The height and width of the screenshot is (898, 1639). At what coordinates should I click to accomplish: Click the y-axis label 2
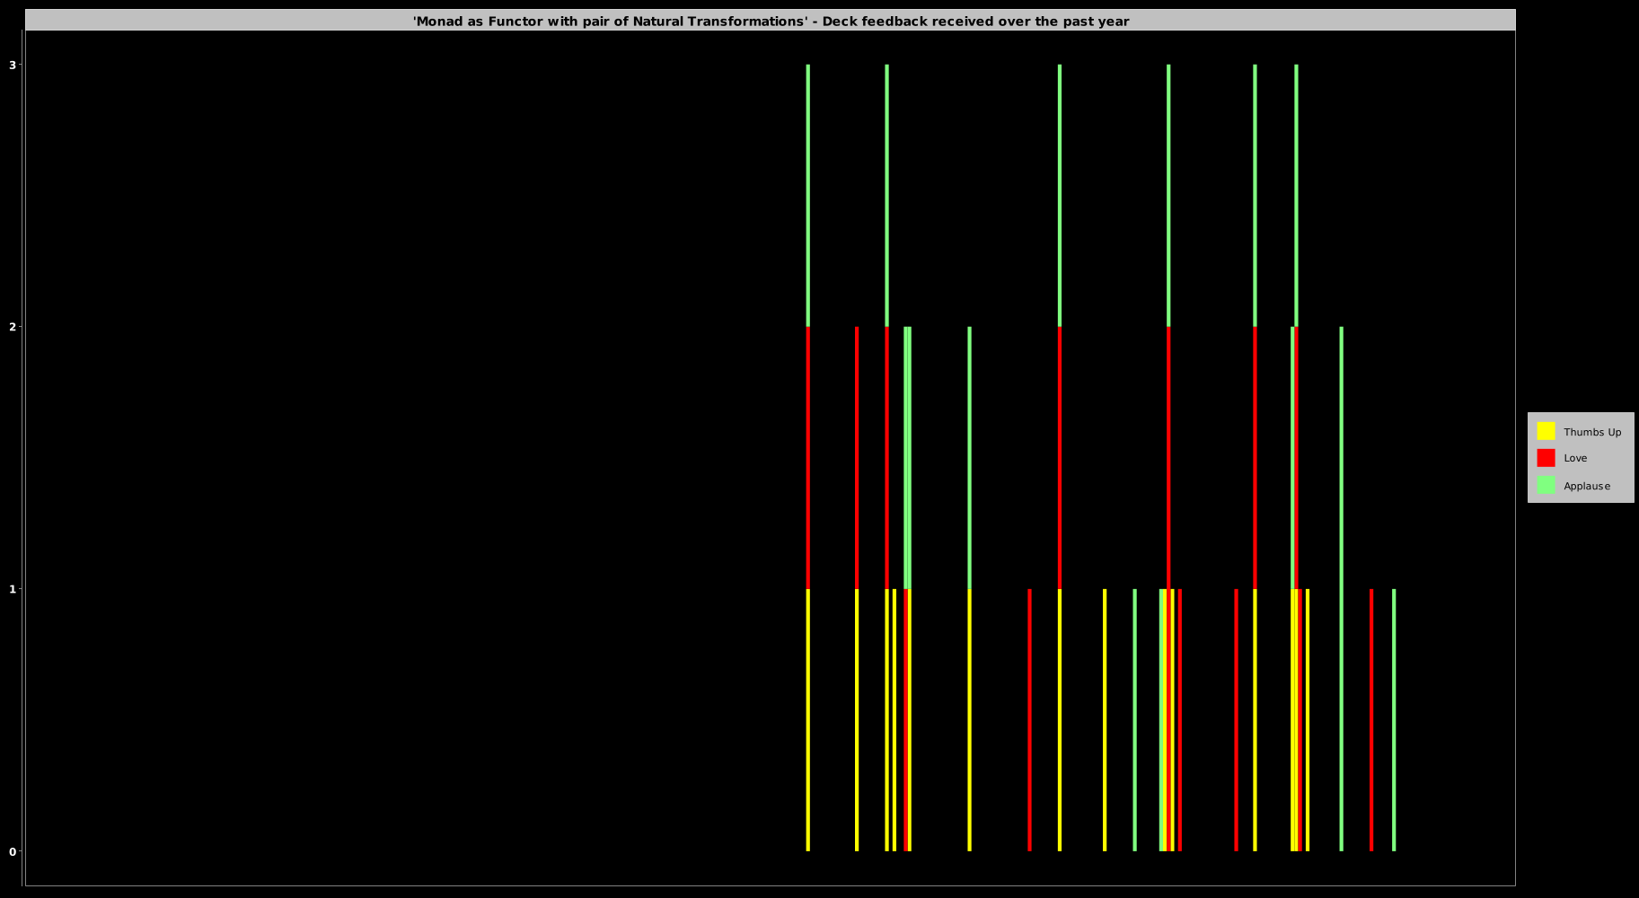tap(13, 327)
